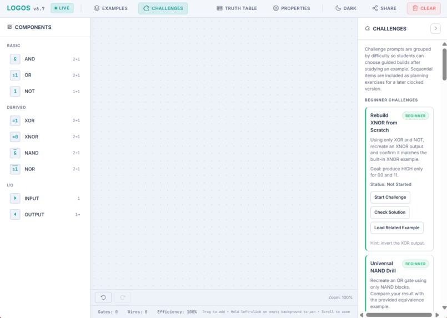Image resolution: width=447 pixels, height=318 pixels.
Task: Select the NAND gate icon
Action: tap(15, 153)
